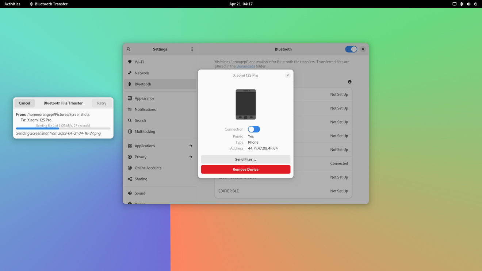This screenshot has height=271, width=482.
Task: Open the Network settings panel
Action: [160, 73]
